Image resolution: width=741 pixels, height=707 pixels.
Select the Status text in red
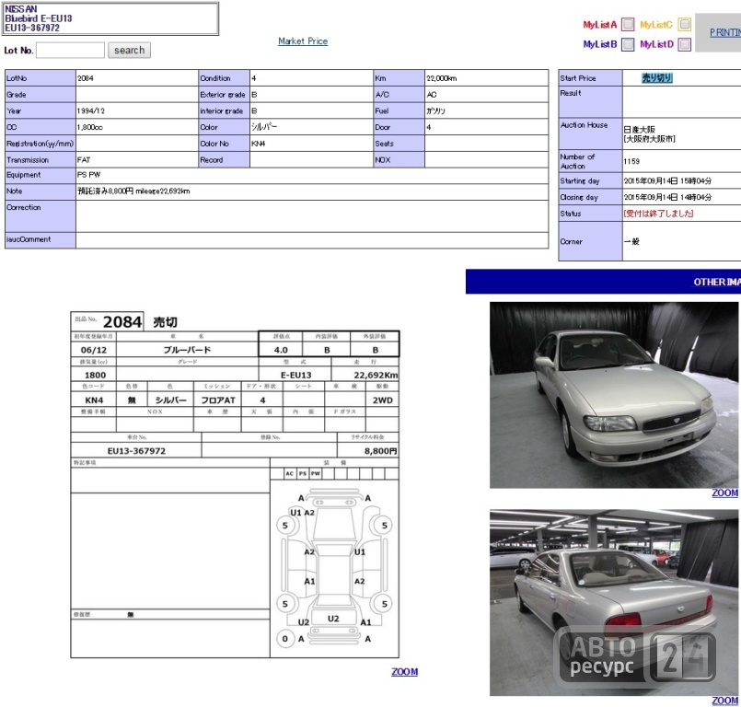658,214
